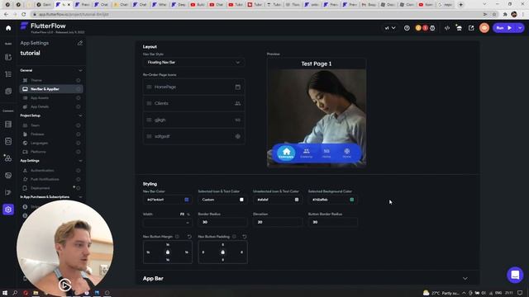Toggle the Nav Button Padding lock
Viewport: 529px width, 297px height.
(x=222, y=252)
